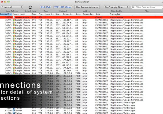The height and width of the screenshot is (114, 163).
Task: Click into the Filter Connections search field
Action: coord(147,7)
